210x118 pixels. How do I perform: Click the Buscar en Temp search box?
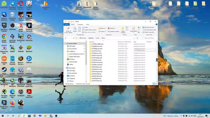[148, 38]
